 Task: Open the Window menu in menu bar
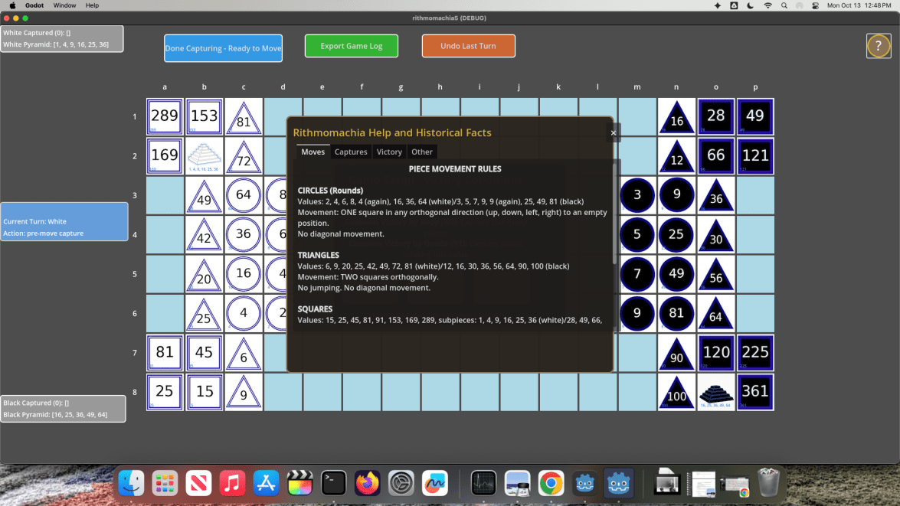(64, 5)
